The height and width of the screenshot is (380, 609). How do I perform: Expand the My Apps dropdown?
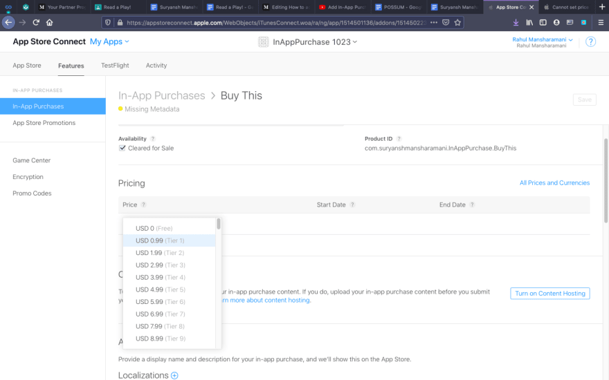pos(109,41)
